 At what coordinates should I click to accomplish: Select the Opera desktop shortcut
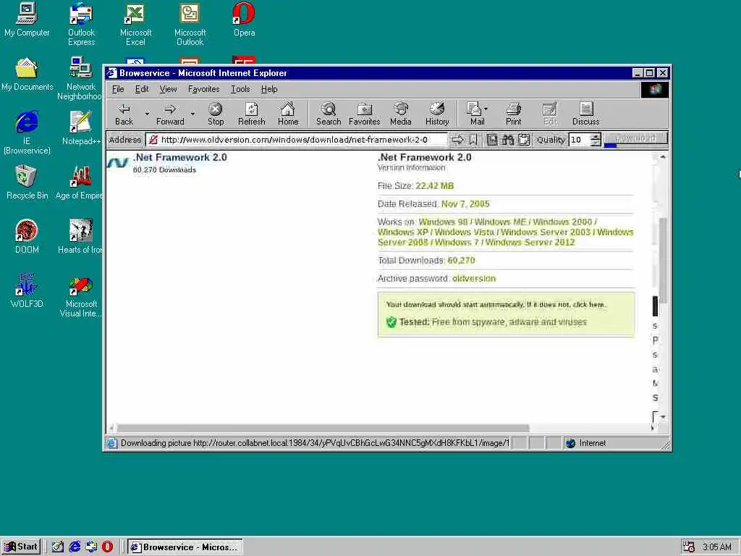(x=245, y=20)
